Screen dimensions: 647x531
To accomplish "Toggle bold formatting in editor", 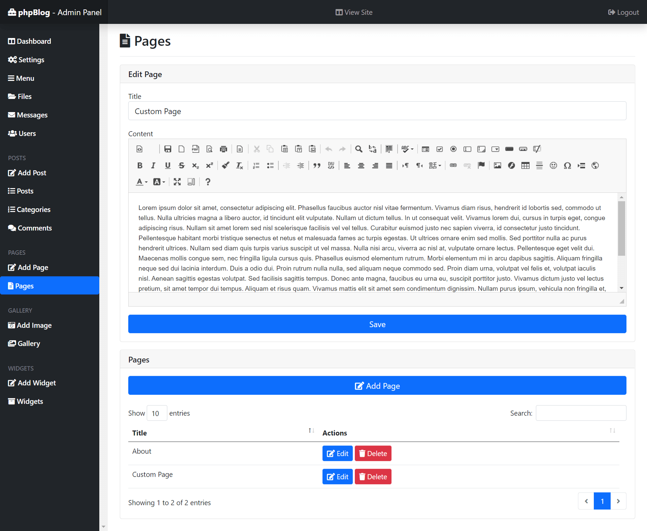I will pyautogui.click(x=140, y=166).
